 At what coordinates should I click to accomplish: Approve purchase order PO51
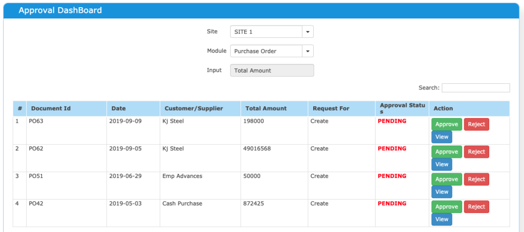tap(447, 179)
